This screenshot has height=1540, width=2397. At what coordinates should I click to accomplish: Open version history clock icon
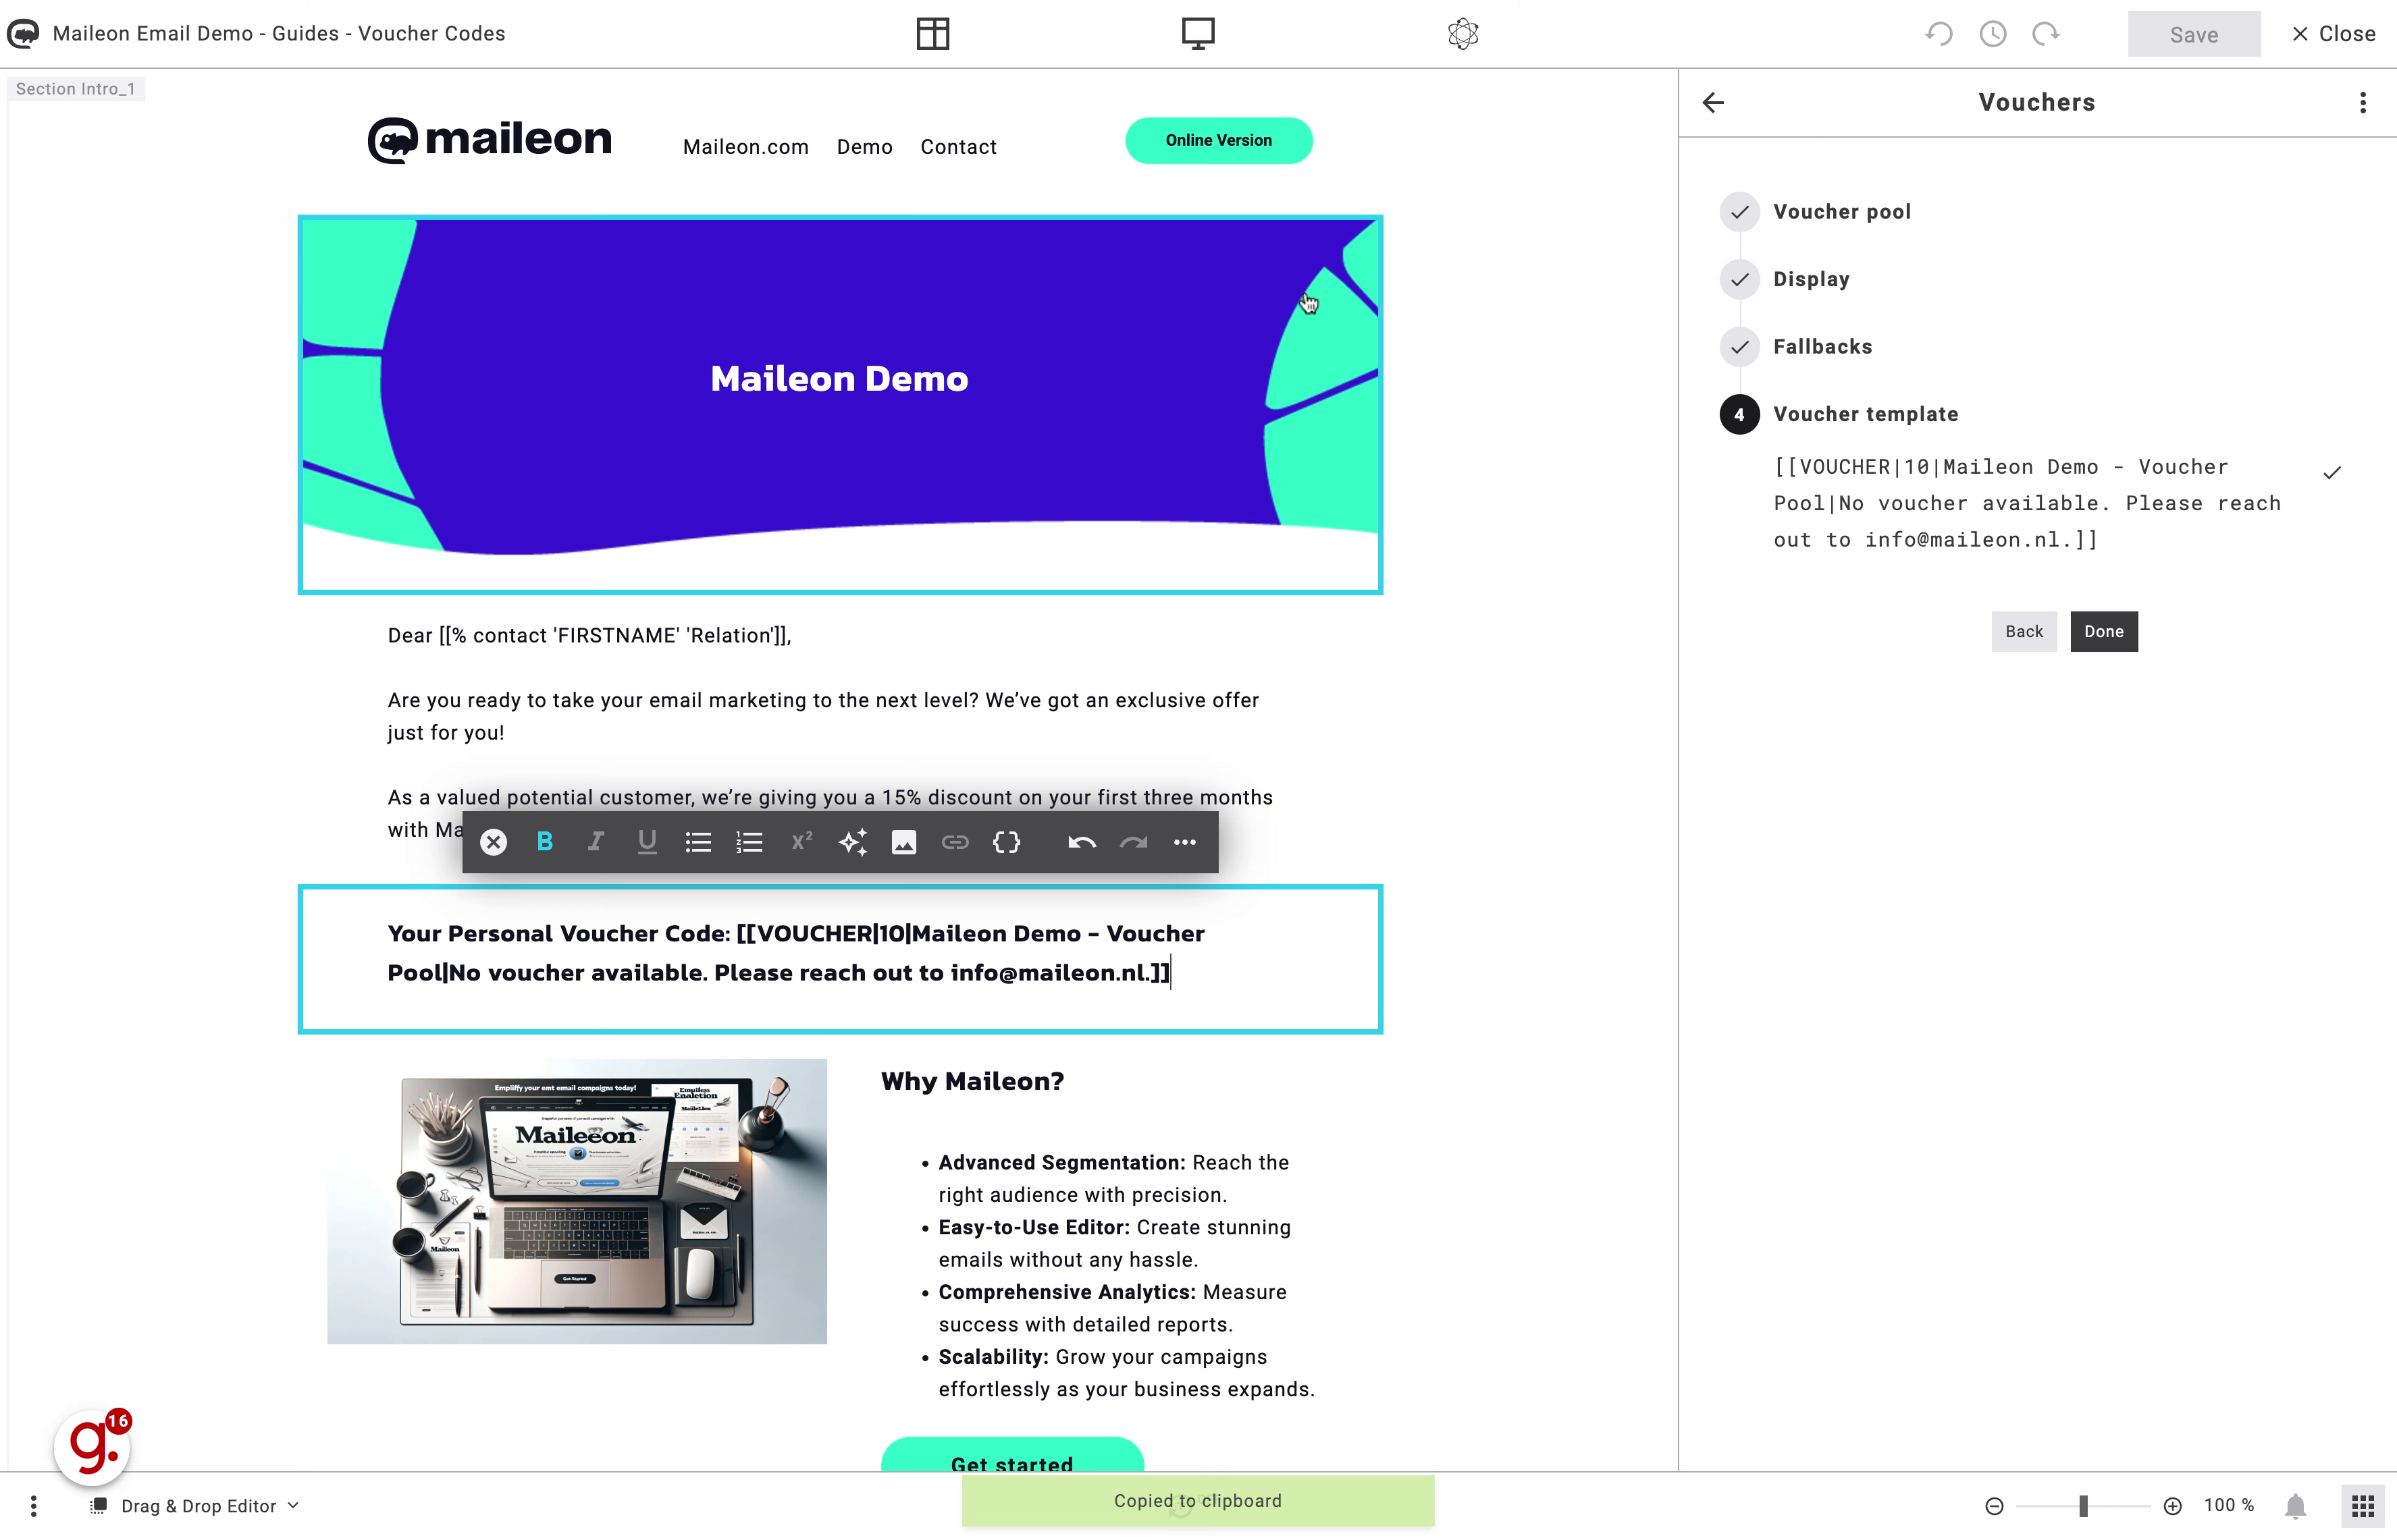(1993, 34)
